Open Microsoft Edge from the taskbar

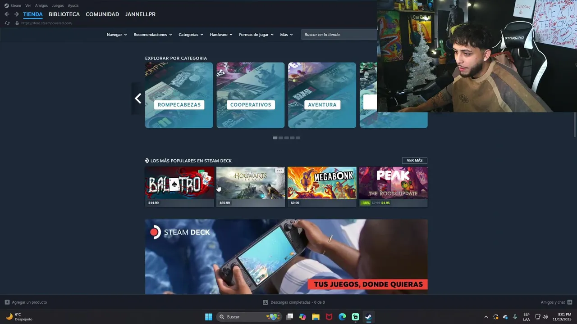click(342, 317)
